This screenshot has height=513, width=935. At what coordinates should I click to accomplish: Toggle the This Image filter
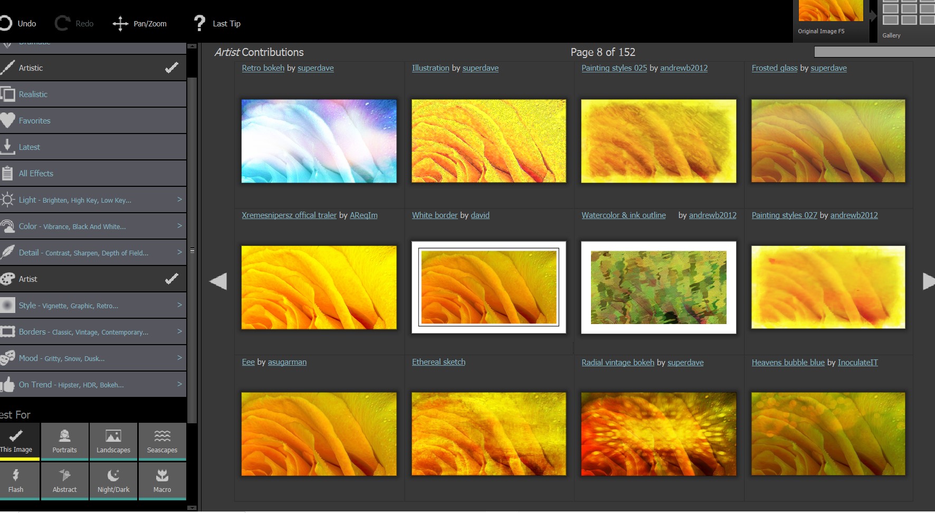click(17, 441)
